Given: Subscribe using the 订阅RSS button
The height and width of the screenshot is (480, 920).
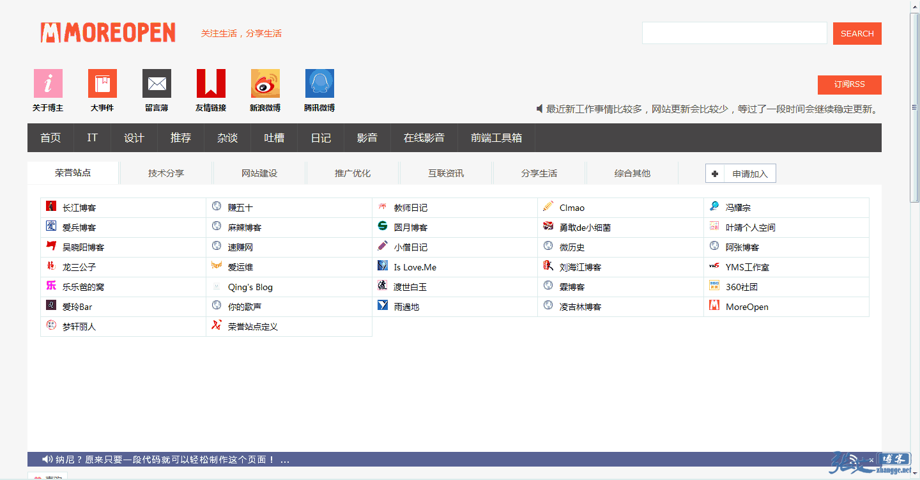Looking at the screenshot, I should [x=849, y=84].
